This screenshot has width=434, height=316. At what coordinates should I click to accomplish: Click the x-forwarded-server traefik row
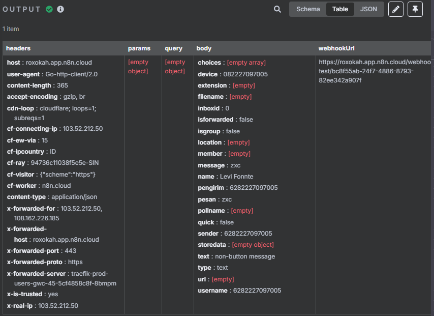[x=61, y=278]
